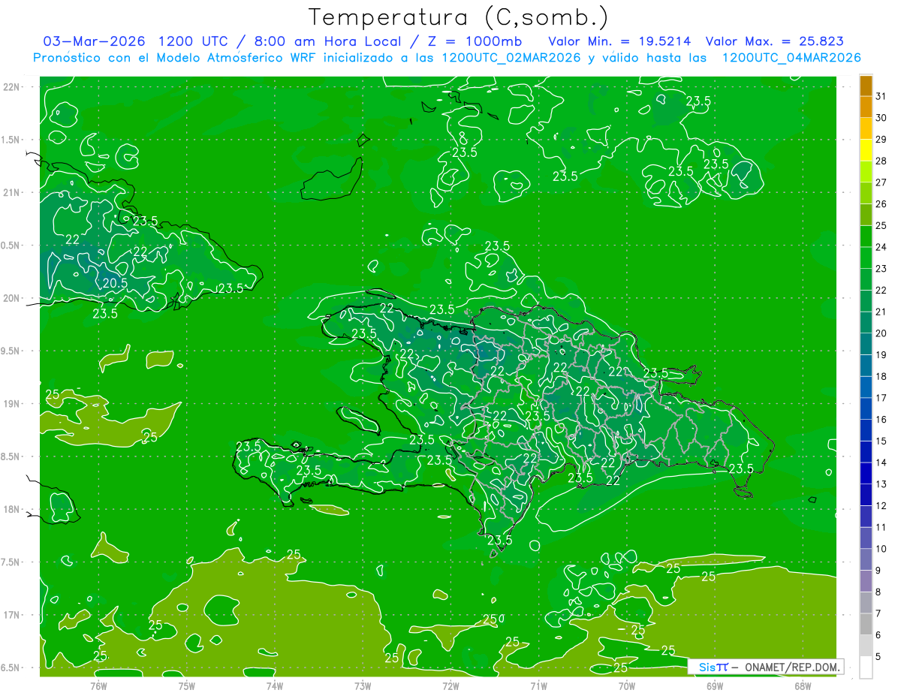The image size is (901, 696).
Task: Click the '74W' longitude axis label
Action: tap(275, 686)
